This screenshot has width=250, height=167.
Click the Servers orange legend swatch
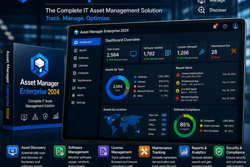pos(135,86)
